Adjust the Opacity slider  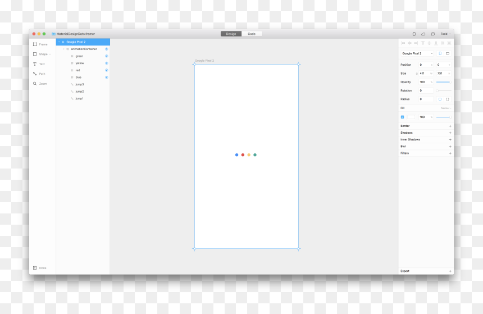444,82
